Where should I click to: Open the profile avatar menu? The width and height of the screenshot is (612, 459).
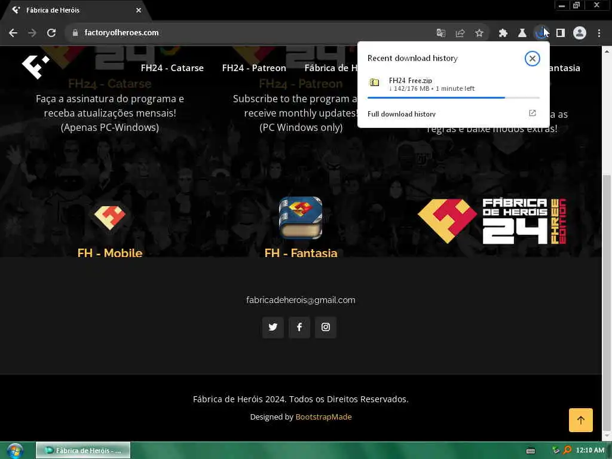(580, 33)
